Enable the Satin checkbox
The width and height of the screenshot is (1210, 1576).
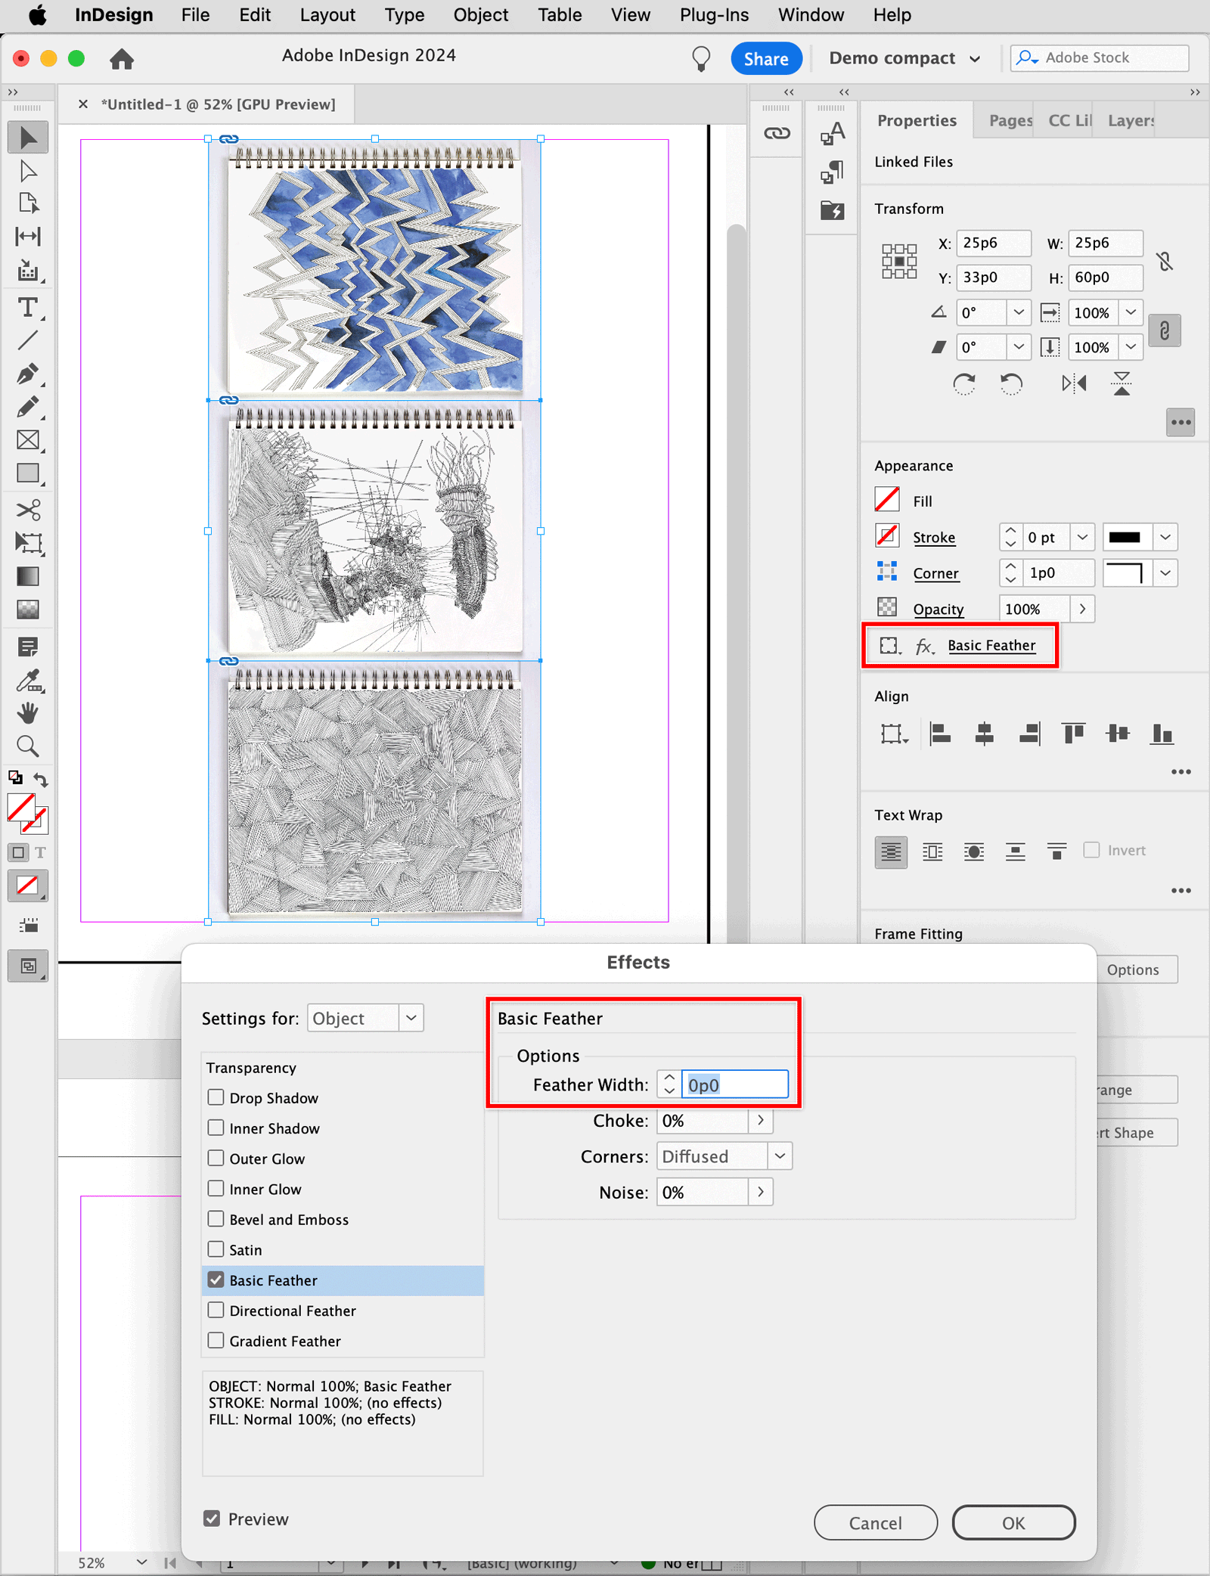point(216,1249)
